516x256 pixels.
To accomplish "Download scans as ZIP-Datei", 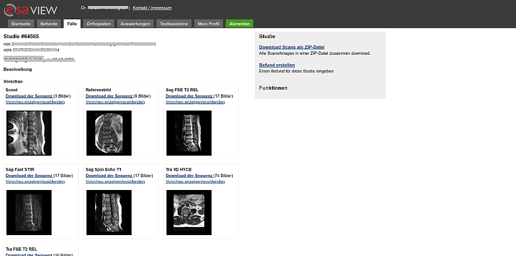I will point(291,47).
